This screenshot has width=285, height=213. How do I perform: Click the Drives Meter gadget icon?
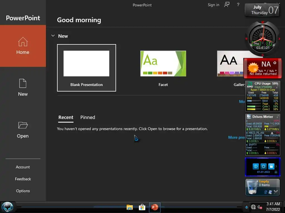pos(249,116)
